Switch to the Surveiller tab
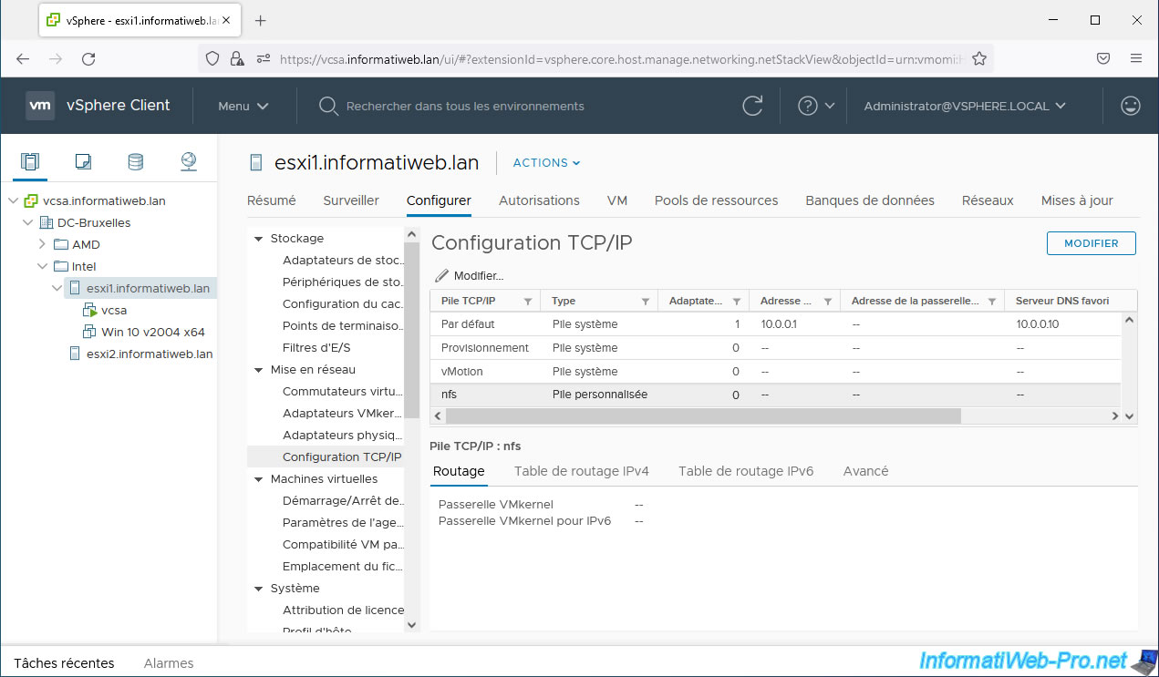 point(351,200)
